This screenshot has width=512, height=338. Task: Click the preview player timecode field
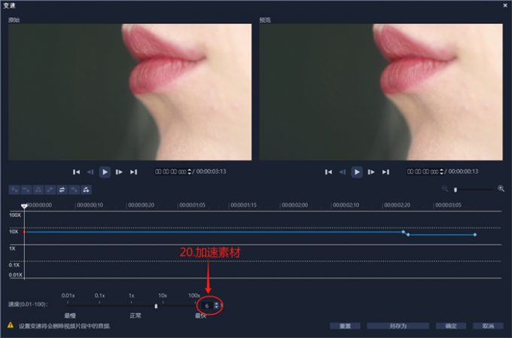(422, 172)
